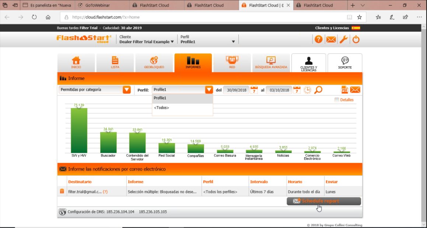Click the Buscador chart bar
The width and height of the screenshot is (427, 228).
click(108, 143)
